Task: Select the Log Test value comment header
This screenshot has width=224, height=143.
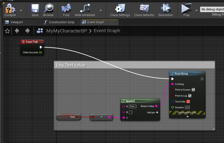Action: click(x=134, y=65)
